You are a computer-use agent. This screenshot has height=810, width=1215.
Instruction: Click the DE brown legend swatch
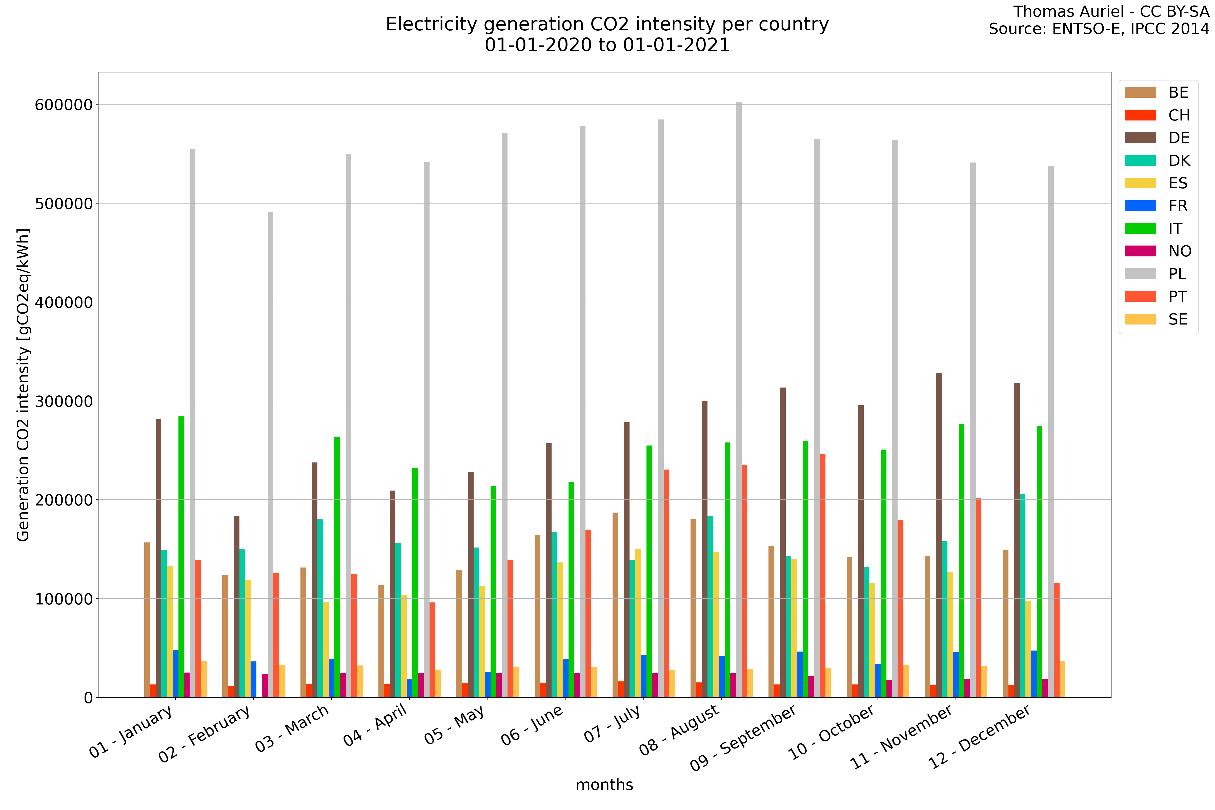tap(1140, 138)
